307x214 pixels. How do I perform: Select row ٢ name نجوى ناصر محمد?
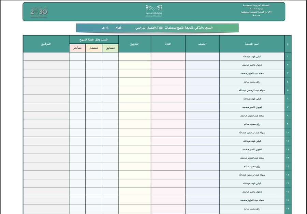(x=252, y=65)
